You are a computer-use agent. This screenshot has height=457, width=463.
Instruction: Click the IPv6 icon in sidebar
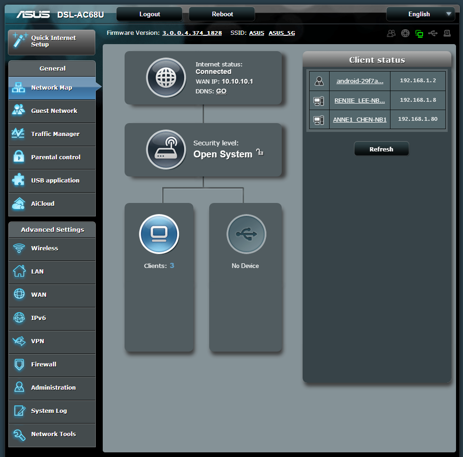[x=19, y=318]
